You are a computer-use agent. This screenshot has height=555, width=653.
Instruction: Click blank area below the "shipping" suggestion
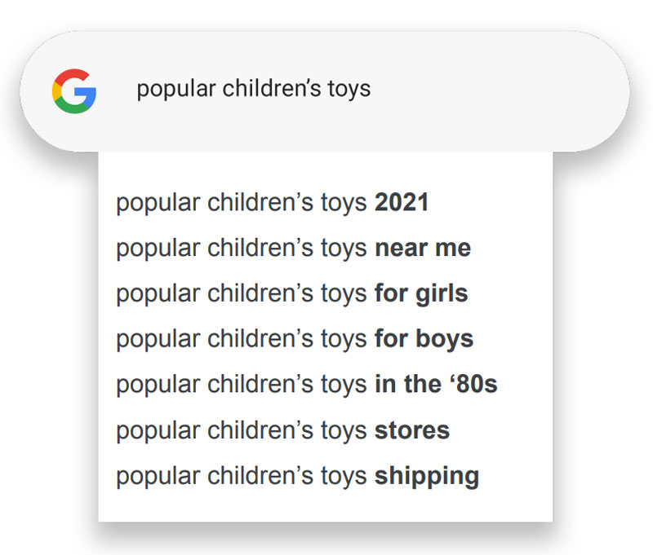(326, 505)
